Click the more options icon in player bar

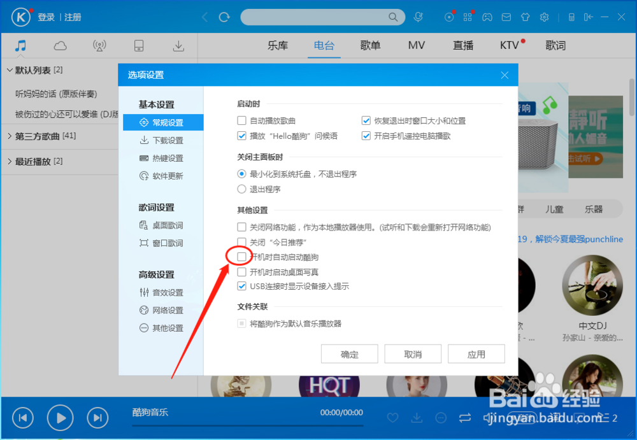pos(441,417)
